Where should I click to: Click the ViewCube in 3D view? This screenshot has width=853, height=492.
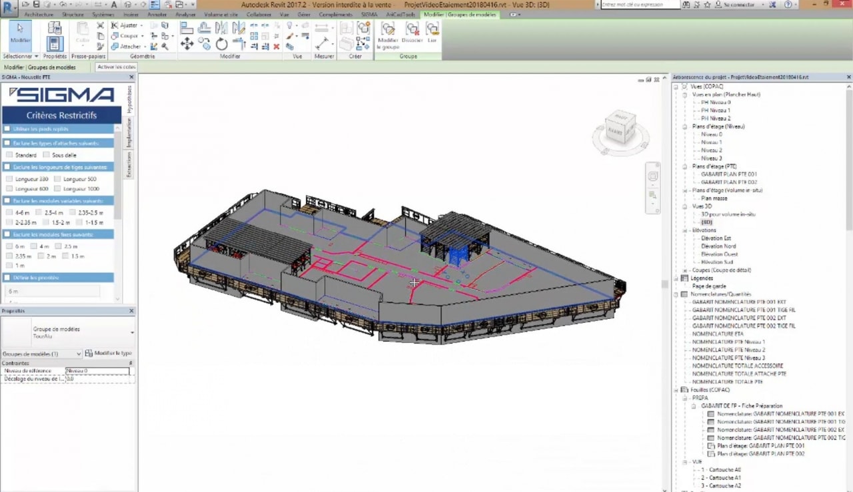(x=618, y=126)
